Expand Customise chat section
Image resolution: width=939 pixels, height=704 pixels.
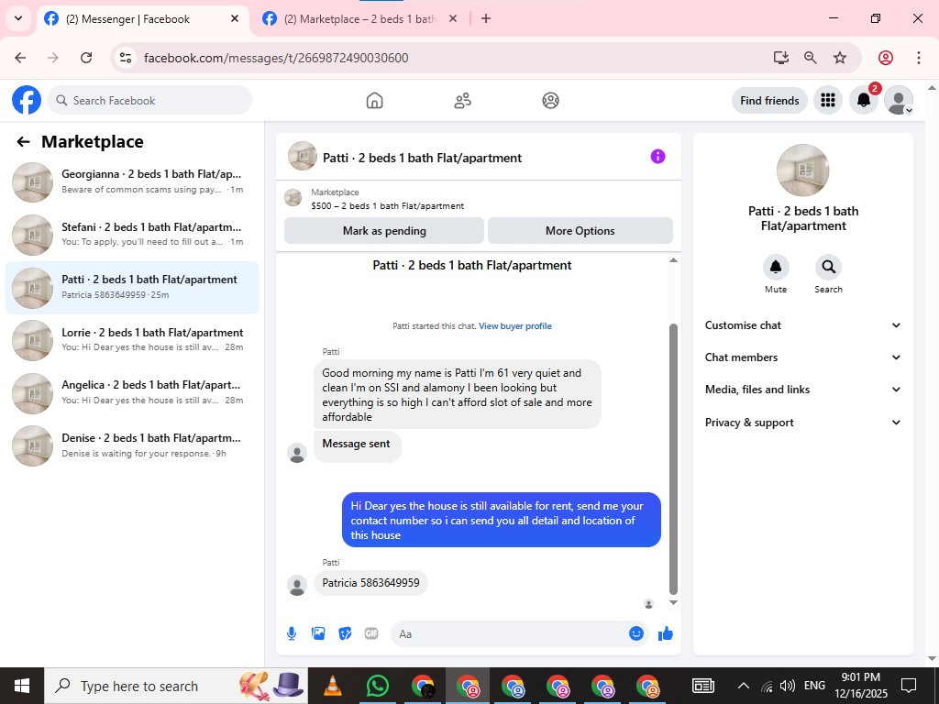tap(802, 325)
